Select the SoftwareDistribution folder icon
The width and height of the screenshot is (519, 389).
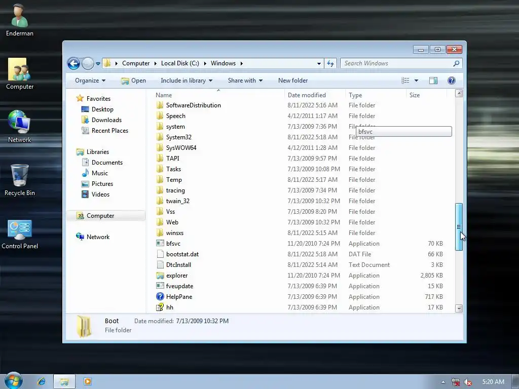coord(160,105)
